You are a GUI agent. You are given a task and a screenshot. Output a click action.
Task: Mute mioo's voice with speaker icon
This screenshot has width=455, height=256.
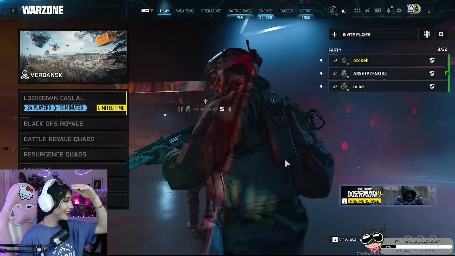pyautogui.click(x=321, y=86)
